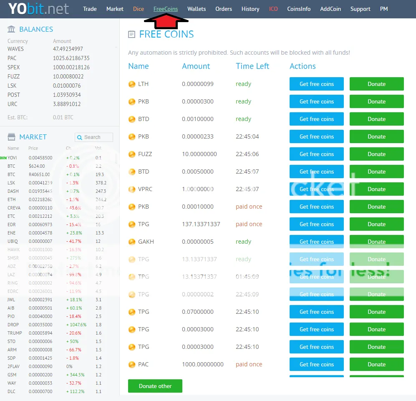This screenshot has height=401, width=416.
Task: Select the GSM market row
Action: (x=57, y=375)
